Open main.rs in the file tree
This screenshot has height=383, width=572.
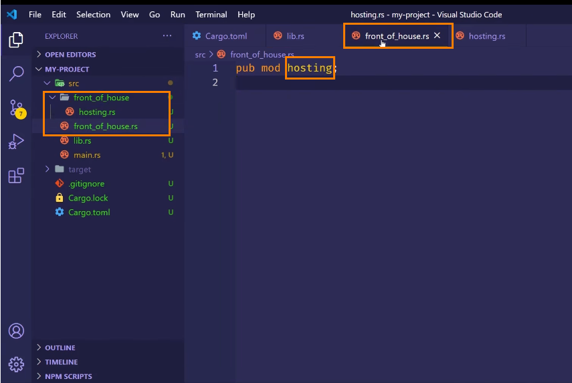coord(87,155)
